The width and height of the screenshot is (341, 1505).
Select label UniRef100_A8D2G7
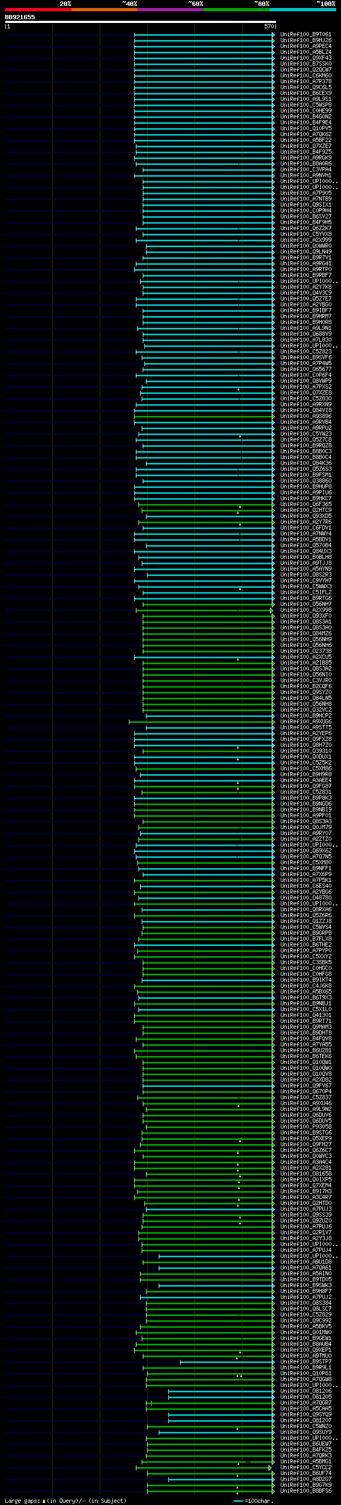pos(305,1479)
